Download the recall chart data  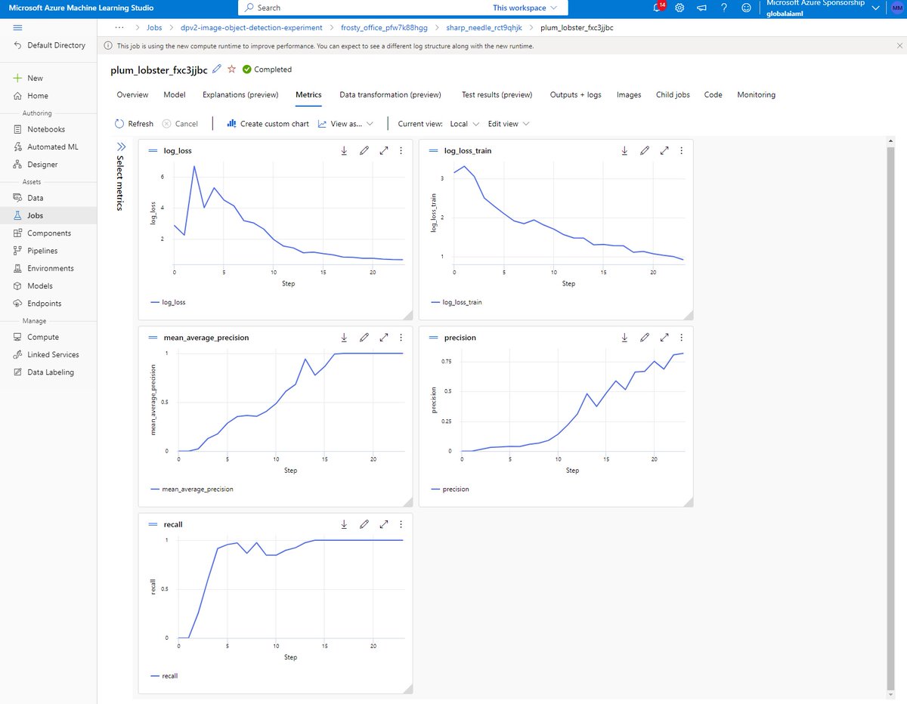344,524
